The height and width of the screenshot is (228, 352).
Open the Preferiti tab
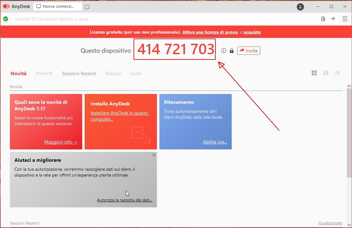[44, 74]
